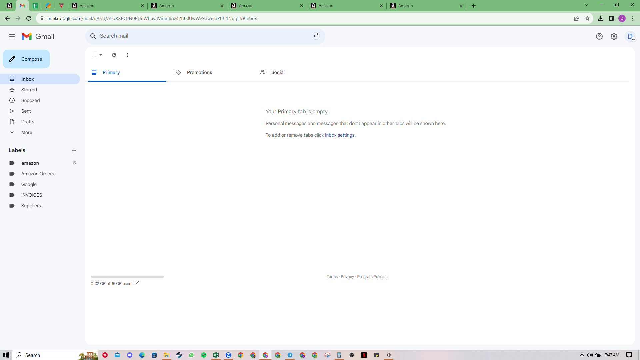Click the Gmail logo
The image size is (640, 360).
38,36
